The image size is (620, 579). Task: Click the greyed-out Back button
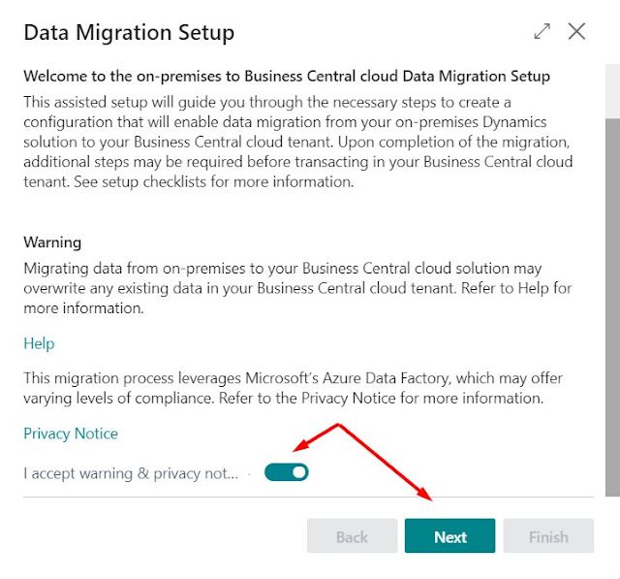coord(352,536)
